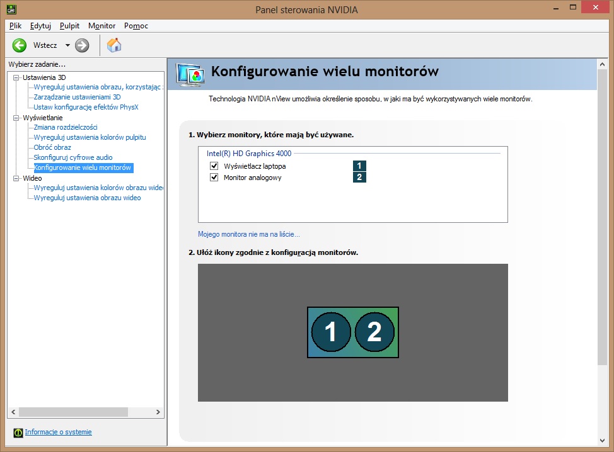Open Wyreguluj ustawienia kolorów pulpitu task
The height and width of the screenshot is (452, 614).
(x=90, y=137)
